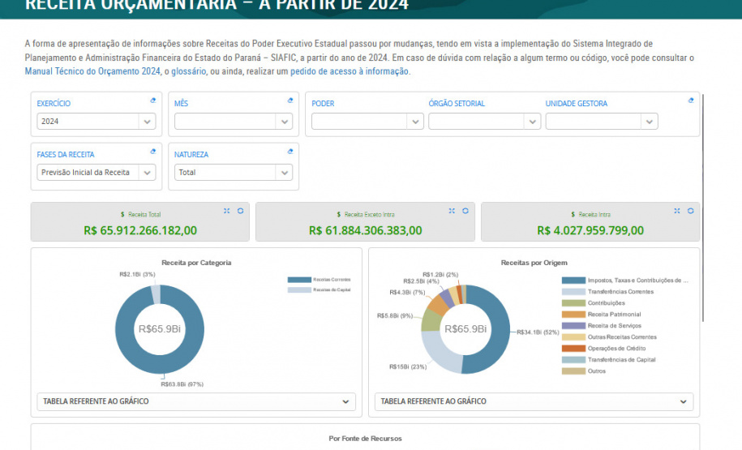Click eraser icon in Poder/Unidade Gestora panel
This screenshot has width=742, height=450.
point(691,101)
